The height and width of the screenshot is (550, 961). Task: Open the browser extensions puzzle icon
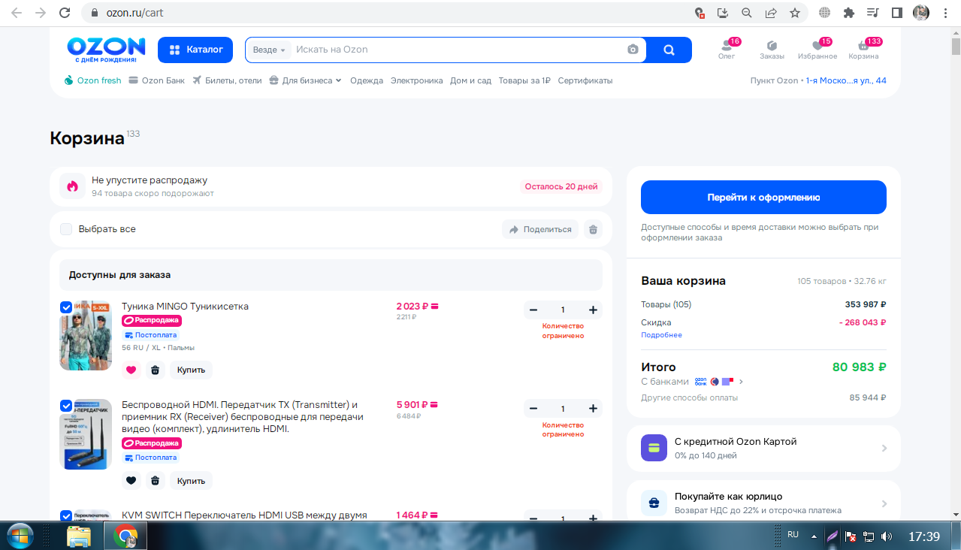pyautogui.click(x=849, y=13)
